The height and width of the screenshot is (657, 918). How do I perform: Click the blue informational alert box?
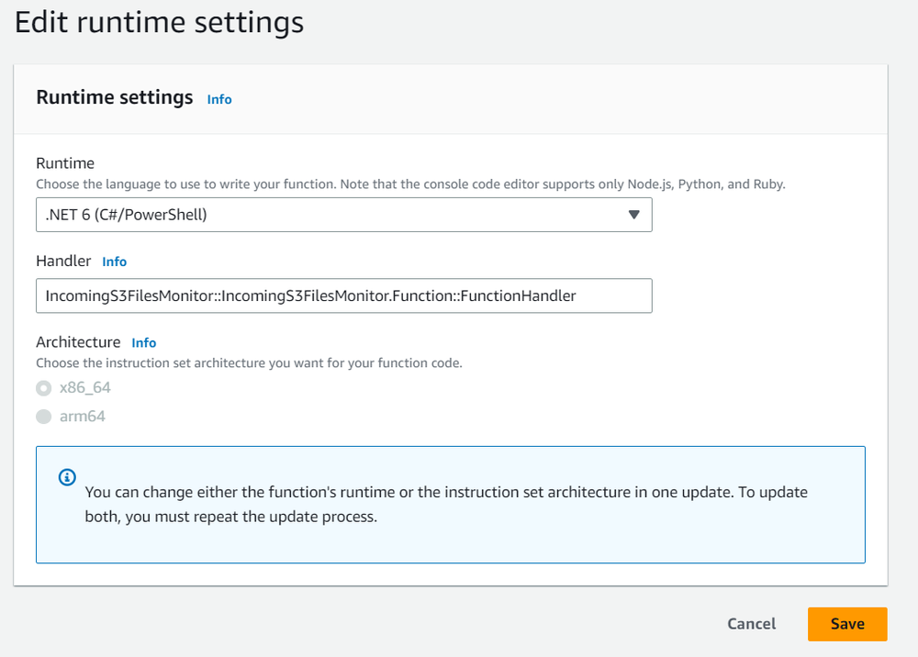coord(451,504)
